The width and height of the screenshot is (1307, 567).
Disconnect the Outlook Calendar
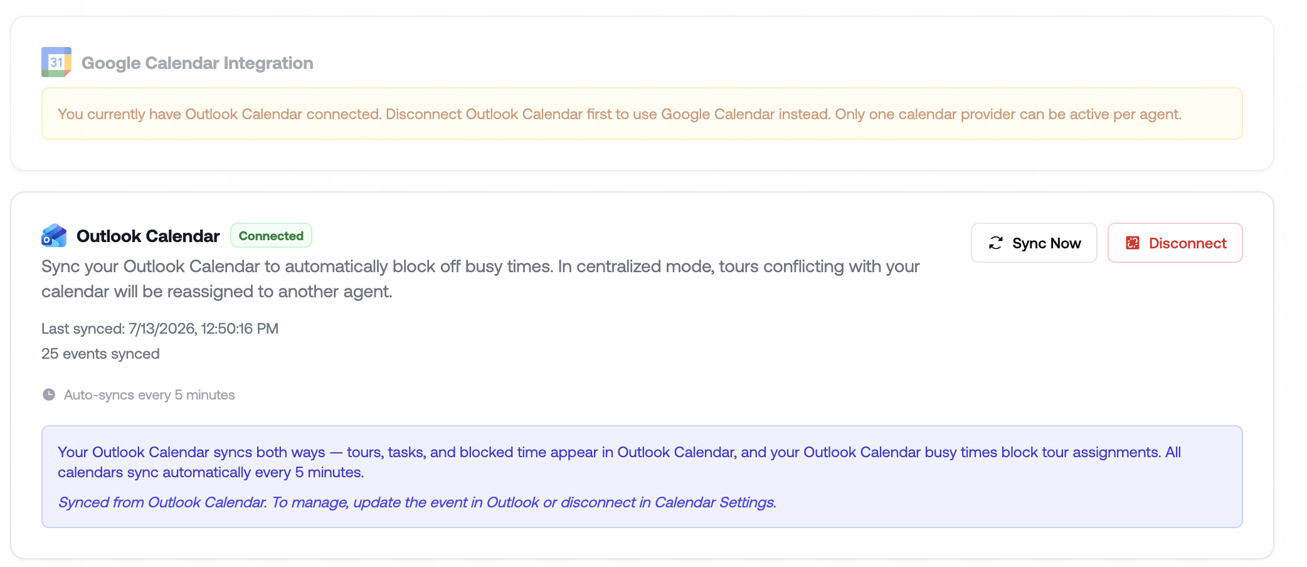click(x=1175, y=243)
